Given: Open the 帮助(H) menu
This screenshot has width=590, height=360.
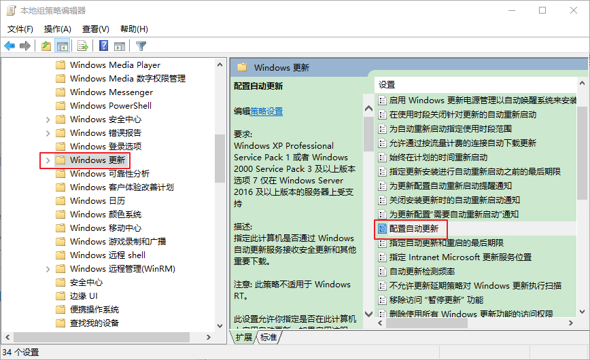Looking at the screenshot, I should click(x=134, y=29).
